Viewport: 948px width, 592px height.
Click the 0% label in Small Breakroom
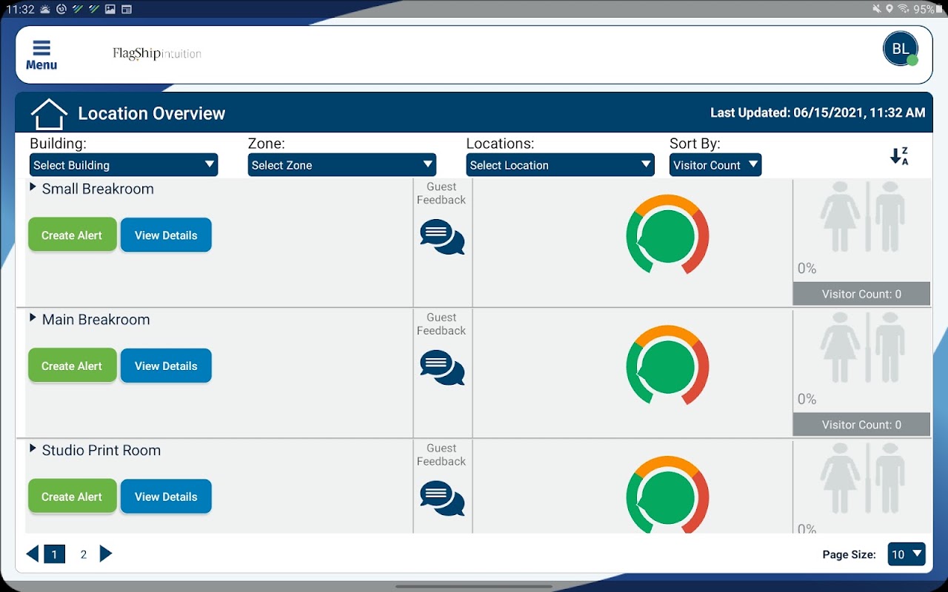coord(807,269)
